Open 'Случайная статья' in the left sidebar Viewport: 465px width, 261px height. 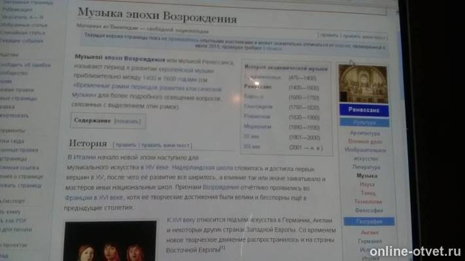pyautogui.click(x=23, y=33)
